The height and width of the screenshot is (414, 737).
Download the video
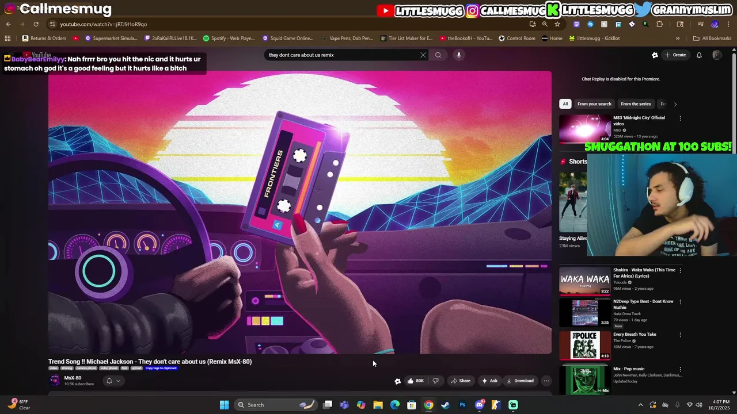click(x=520, y=381)
